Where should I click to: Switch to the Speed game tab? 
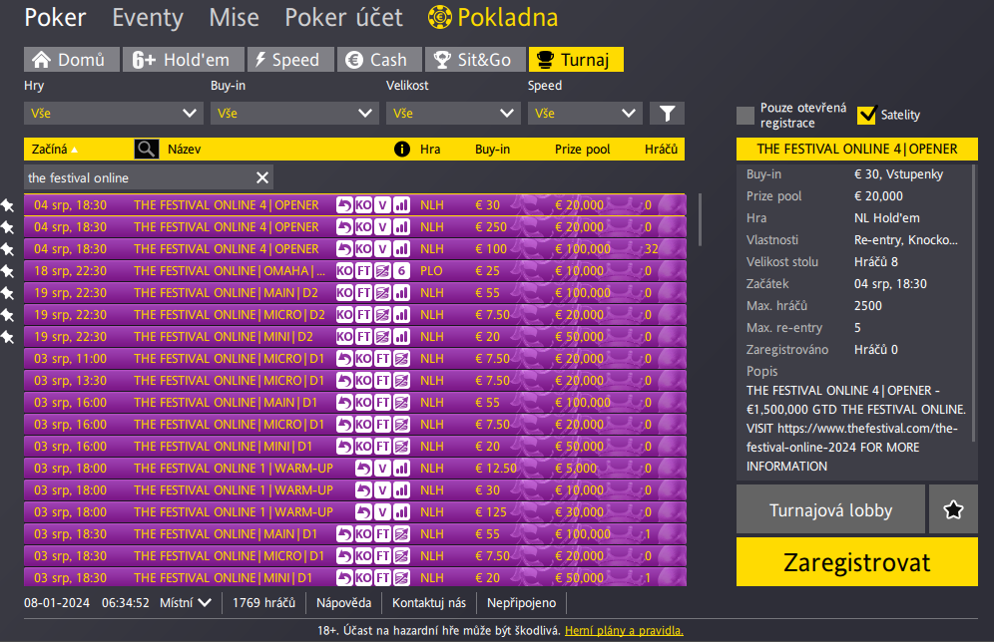290,60
